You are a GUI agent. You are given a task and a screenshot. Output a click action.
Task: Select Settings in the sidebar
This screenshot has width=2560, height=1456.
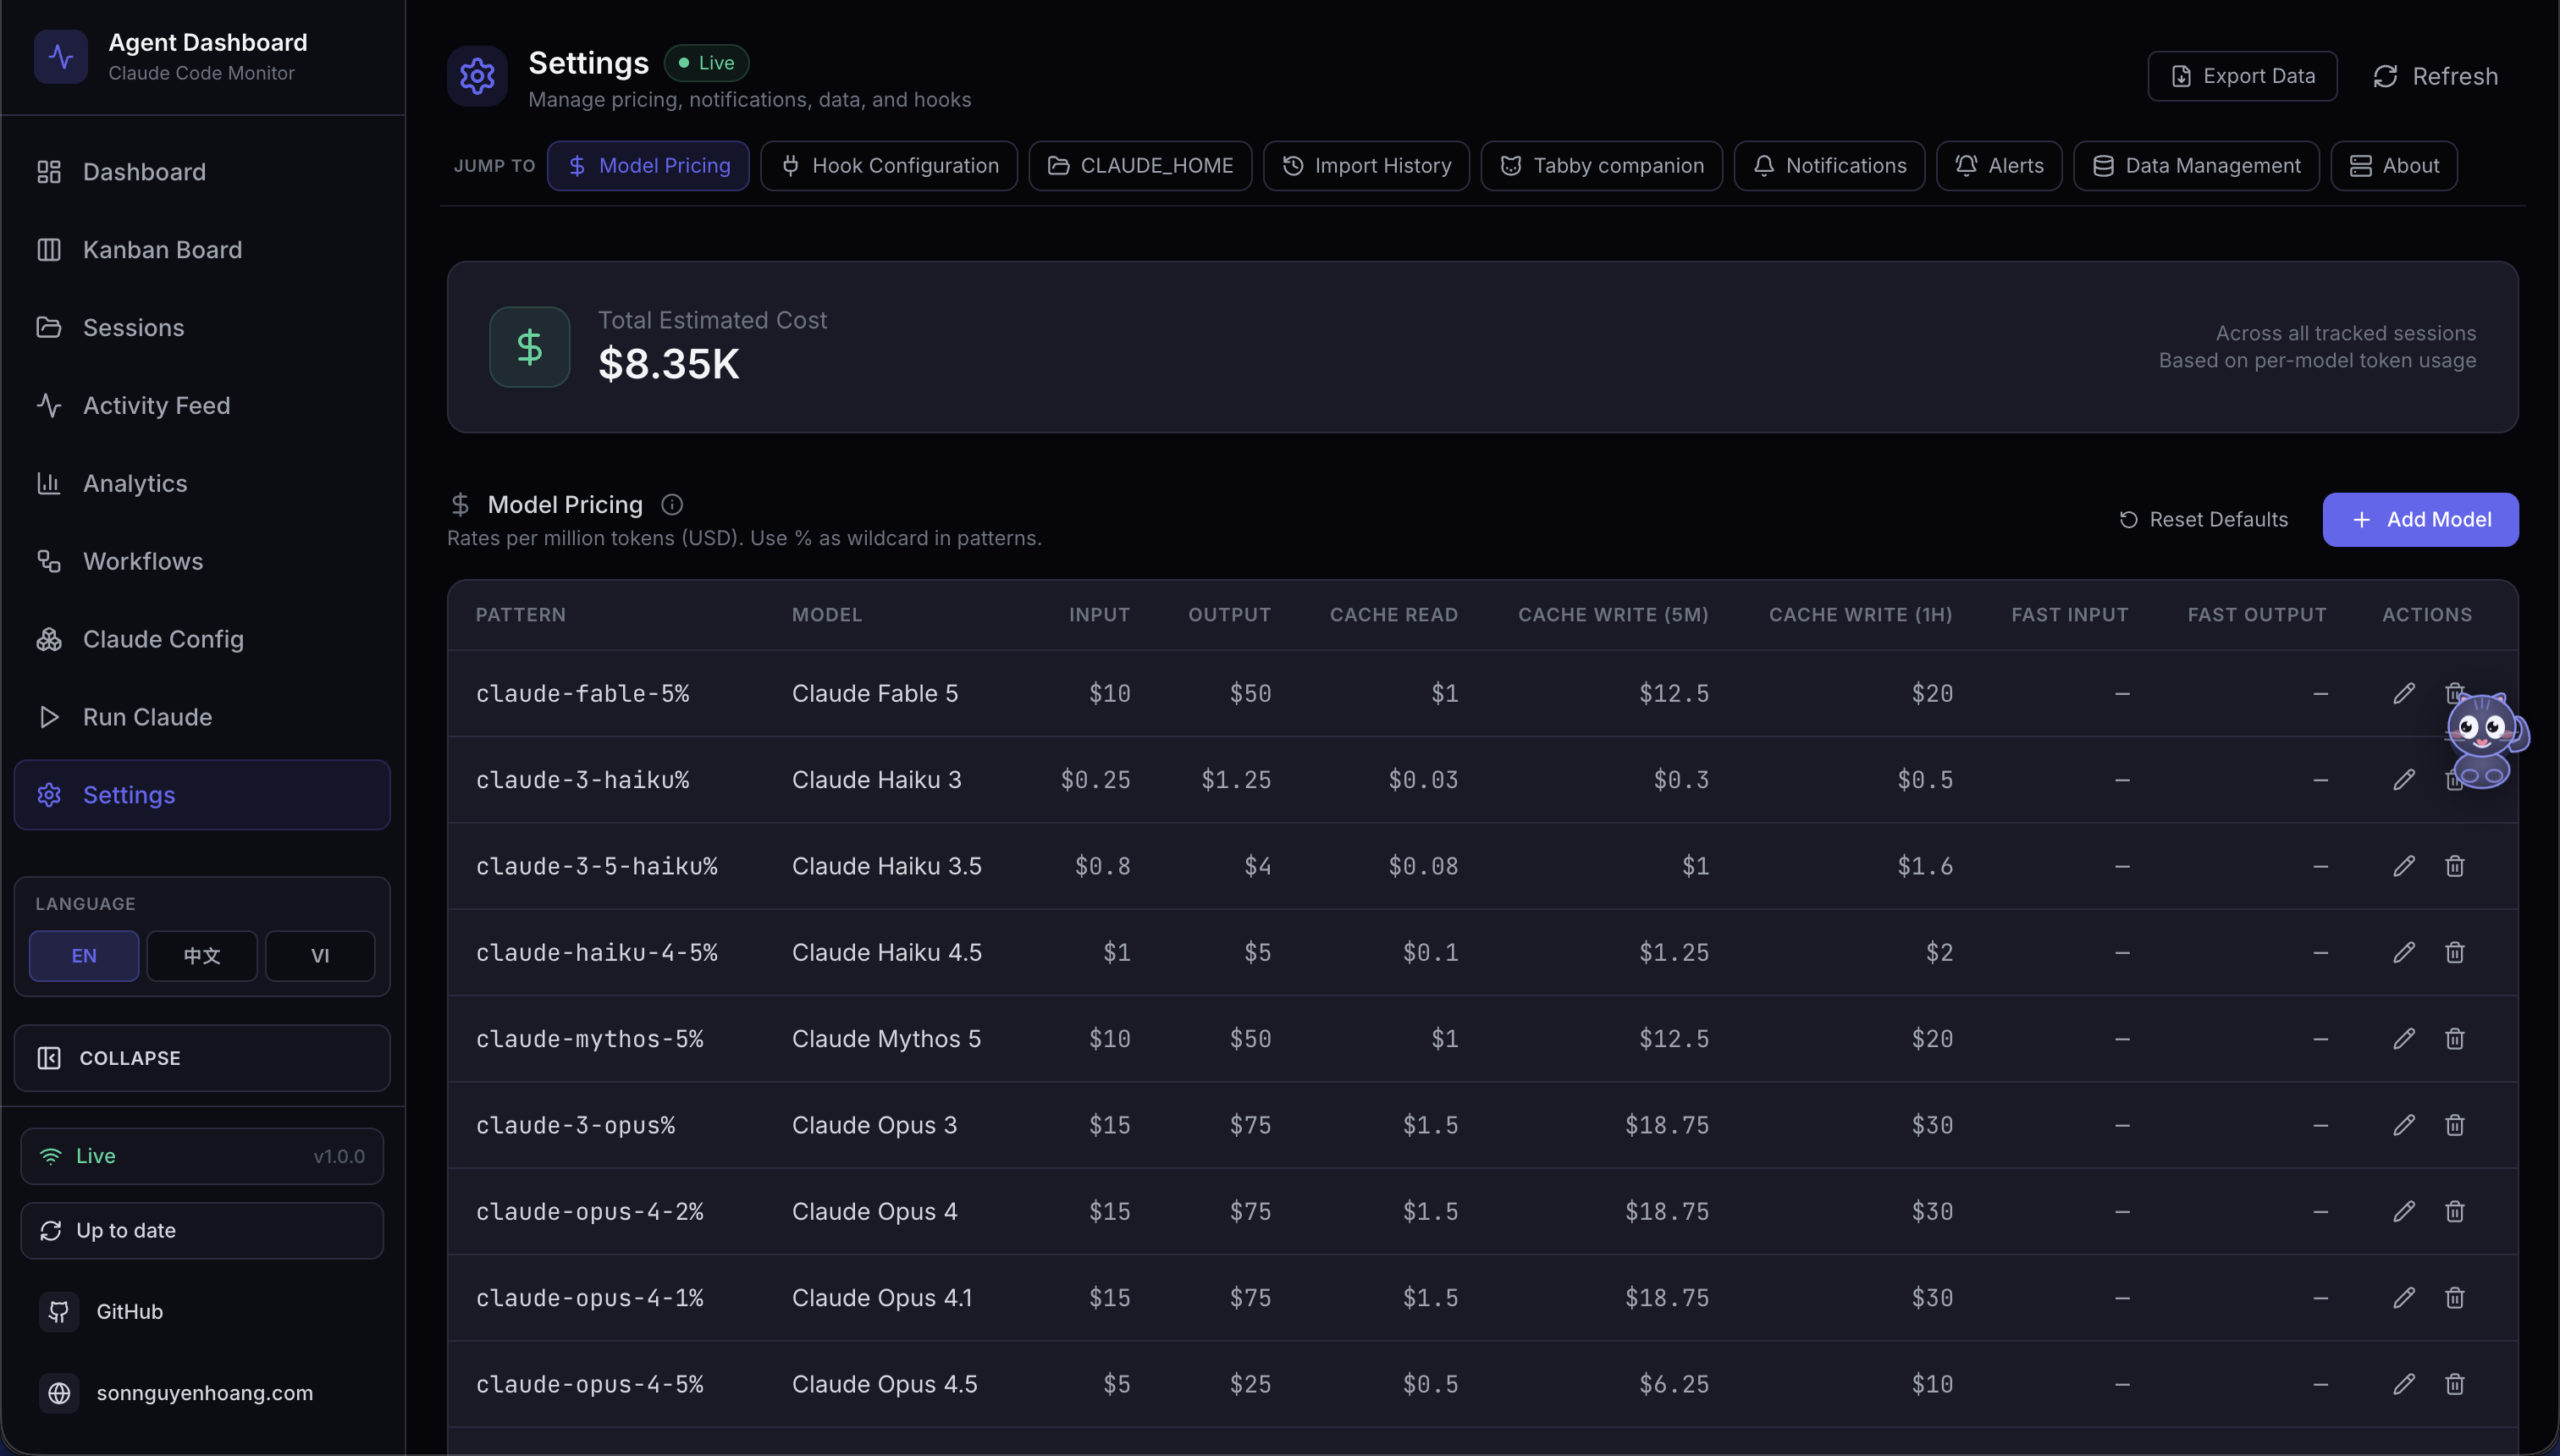click(202, 795)
